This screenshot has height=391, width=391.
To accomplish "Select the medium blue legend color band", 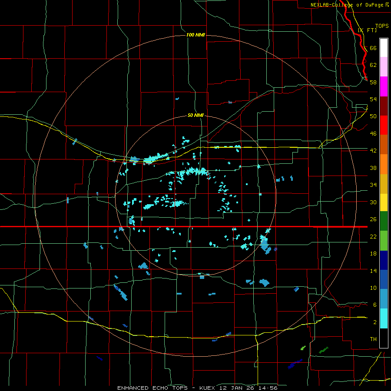I will [x=384, y=279].
